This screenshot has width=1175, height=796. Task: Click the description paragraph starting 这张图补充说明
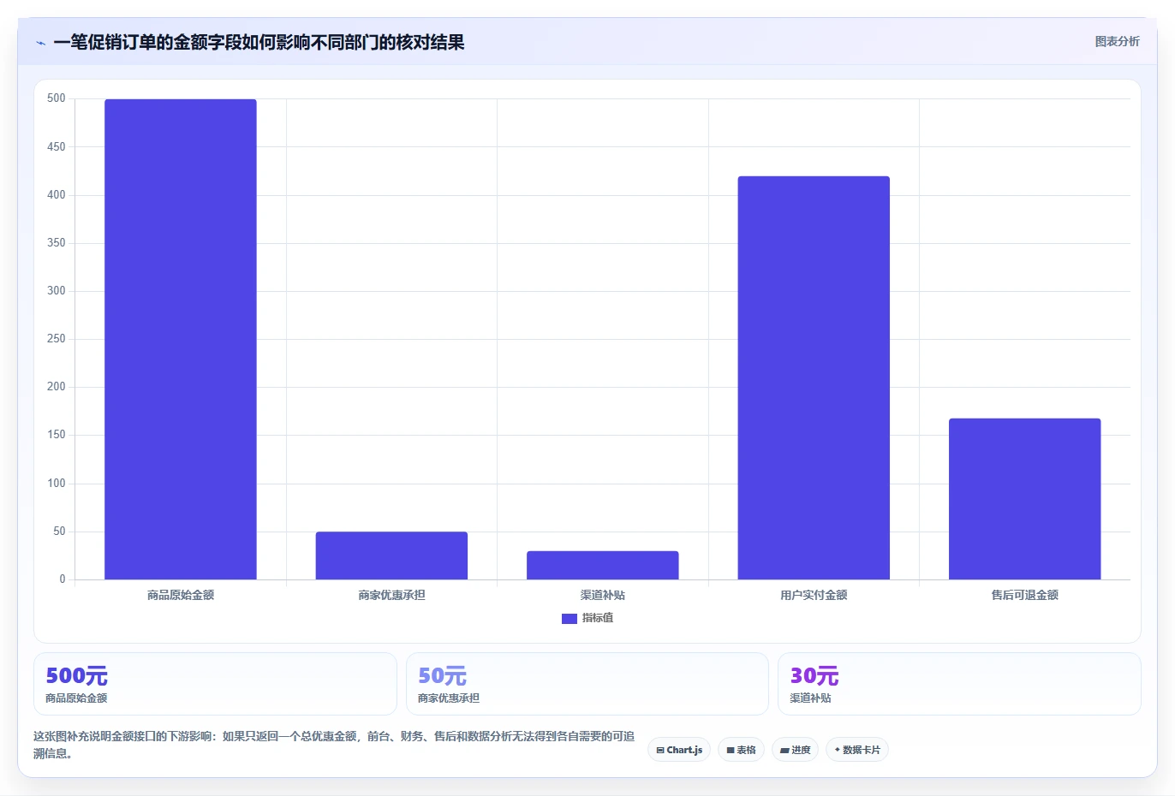[334, 745]
